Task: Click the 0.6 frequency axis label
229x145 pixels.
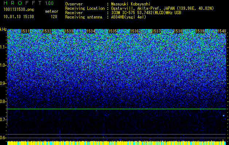Action: [x=3, y=138]
